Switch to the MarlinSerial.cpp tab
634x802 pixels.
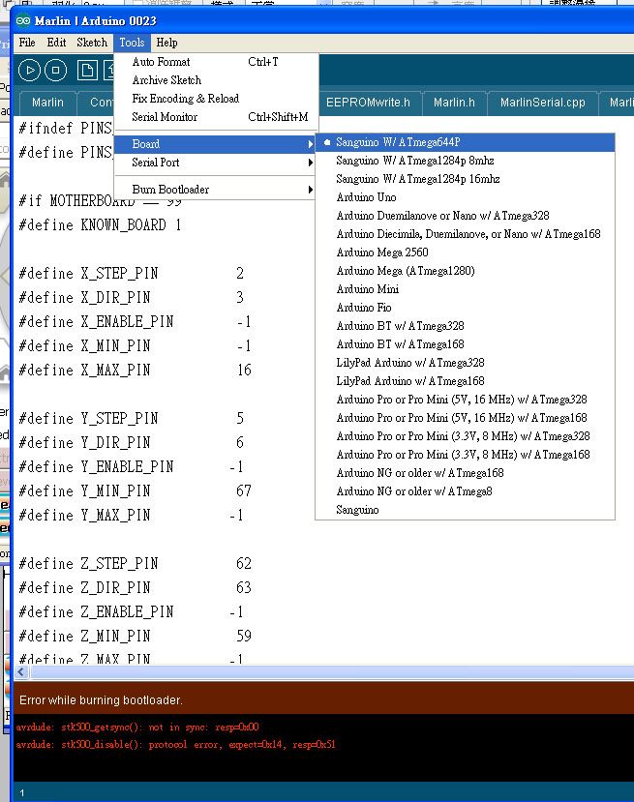pos(542,103)
